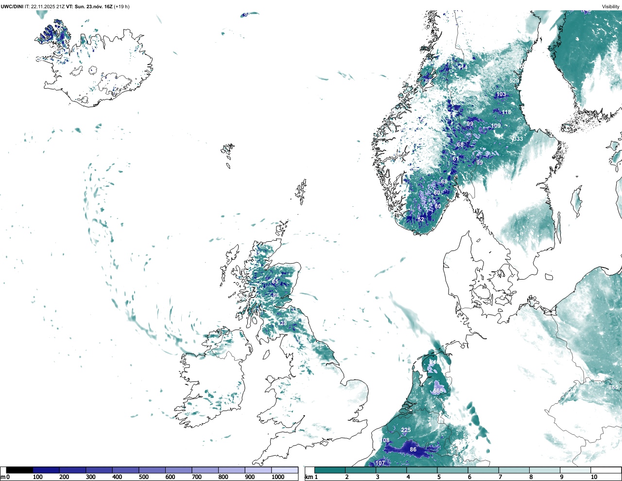Image resolution: width=622 pixels, height=481 pixels.
Task: Select the 300 to 400 m legend swatch
Action: [x=99, y=470]
